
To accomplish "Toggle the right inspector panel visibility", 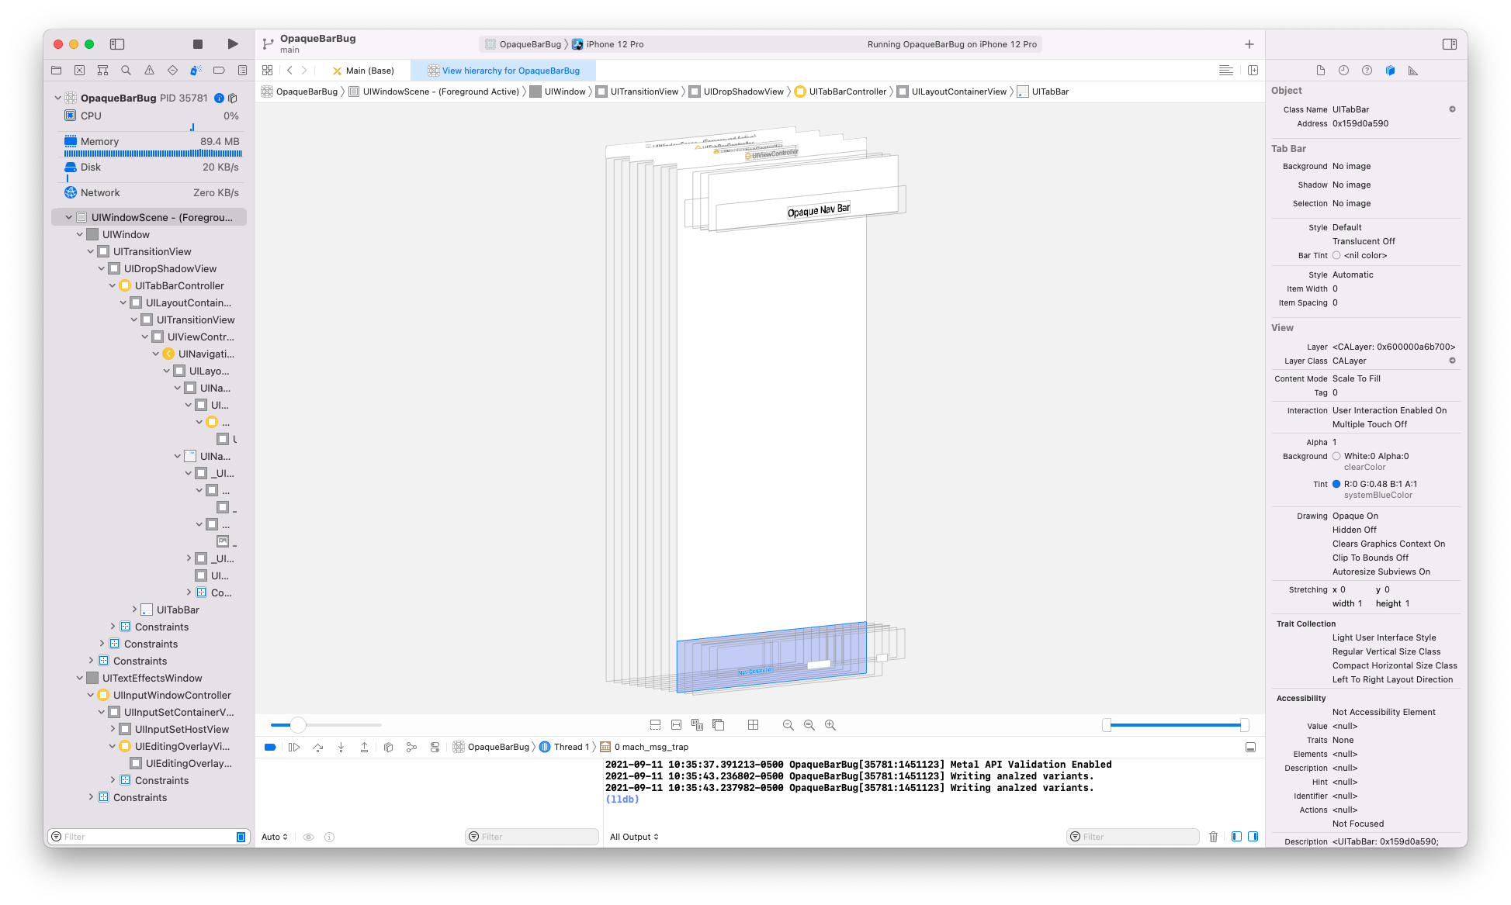I will (1449, 44).
